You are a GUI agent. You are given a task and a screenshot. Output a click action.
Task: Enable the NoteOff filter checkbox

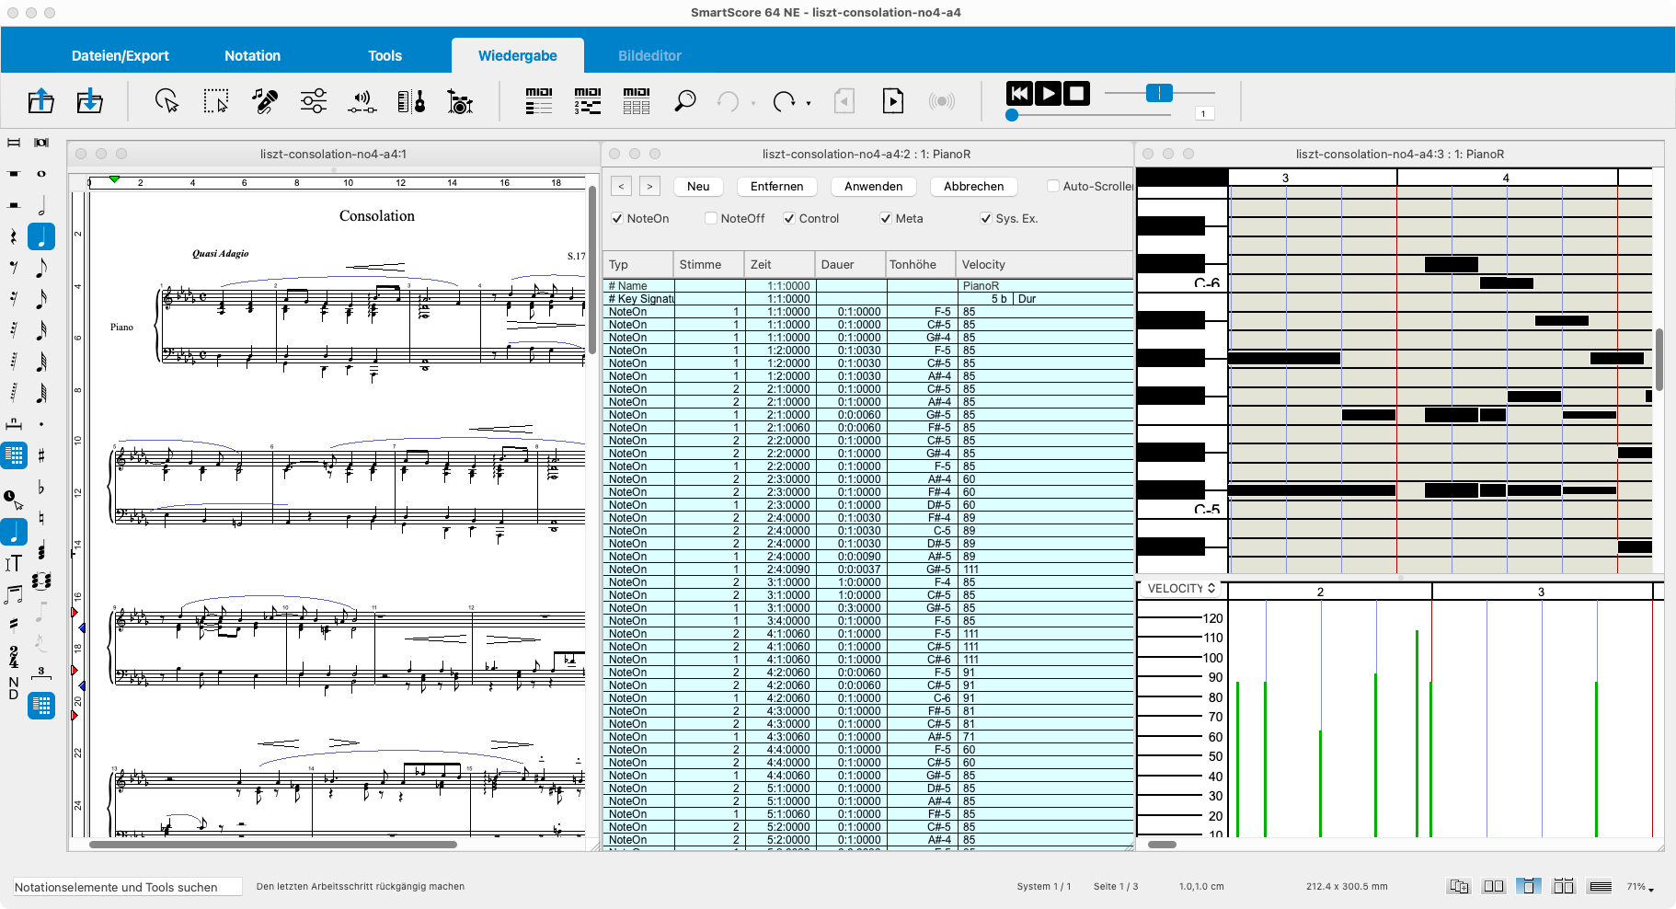[711, 219]
